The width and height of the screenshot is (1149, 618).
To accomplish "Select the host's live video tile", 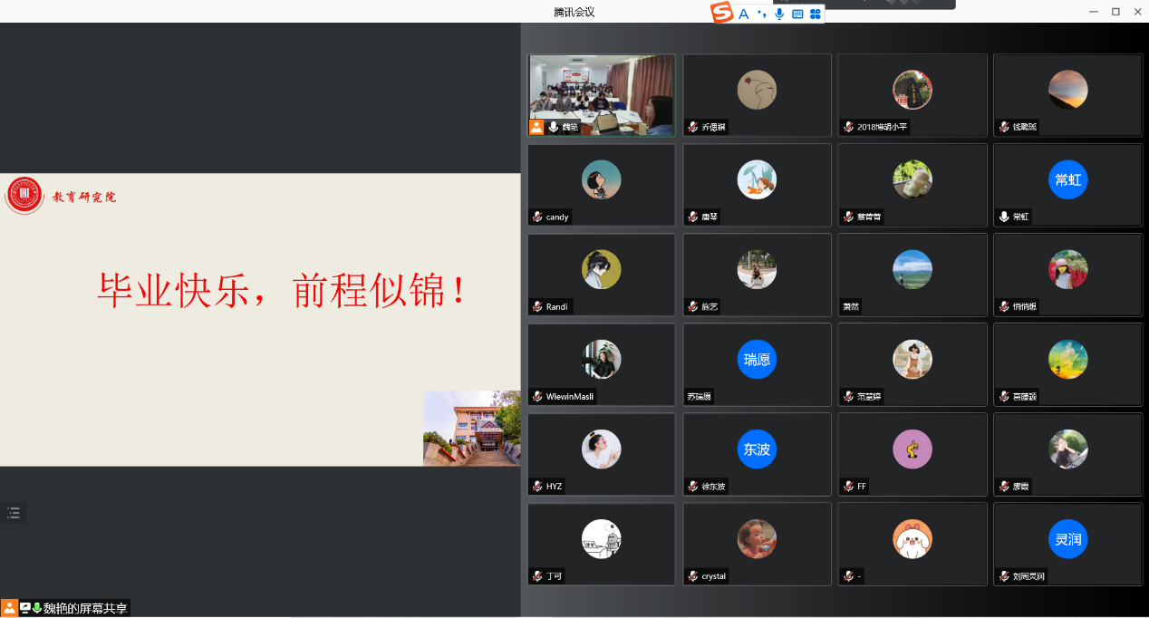I will [x=602, y=89].
